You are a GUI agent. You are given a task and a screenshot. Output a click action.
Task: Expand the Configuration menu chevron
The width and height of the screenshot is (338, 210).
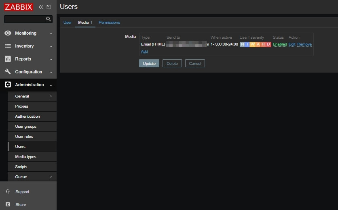click(x=51, y=72)
